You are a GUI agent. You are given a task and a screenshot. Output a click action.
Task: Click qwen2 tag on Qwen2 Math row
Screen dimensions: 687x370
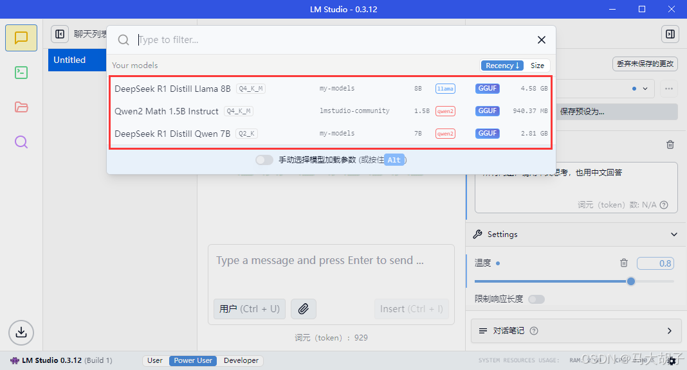445,111
